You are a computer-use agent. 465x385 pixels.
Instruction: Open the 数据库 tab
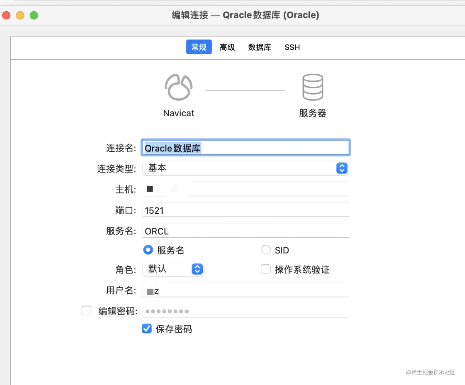click(260, 47)
